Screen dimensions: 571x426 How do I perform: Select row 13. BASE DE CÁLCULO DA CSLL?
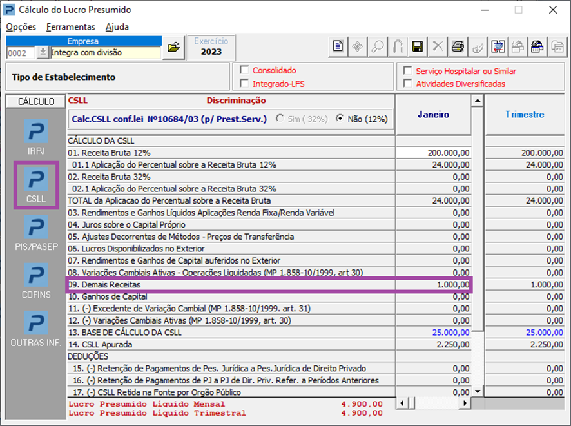point(231,333)
